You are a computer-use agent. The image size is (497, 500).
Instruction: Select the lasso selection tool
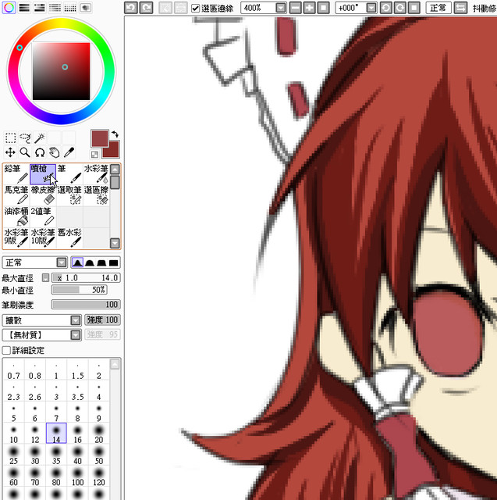(25, 138)
